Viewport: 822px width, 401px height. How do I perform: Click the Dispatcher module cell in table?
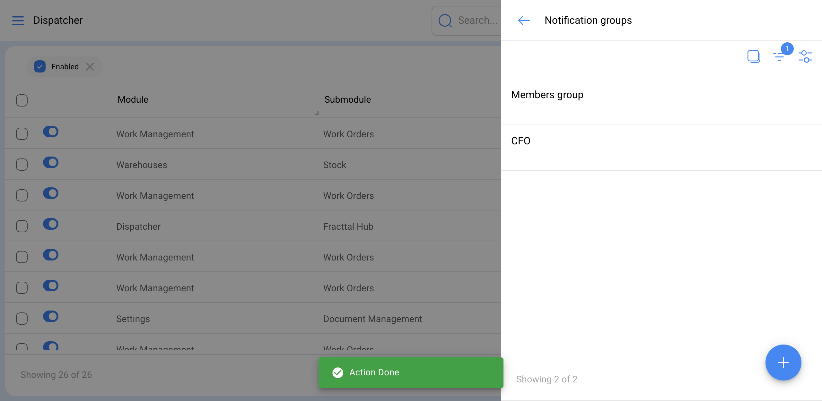pyautogui.click(x=138, y=226)
